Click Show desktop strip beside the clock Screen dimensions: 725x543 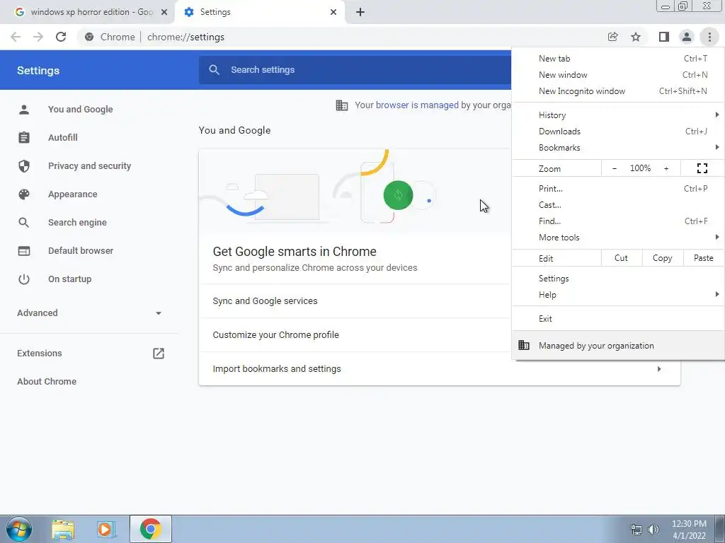coord(719,529)
